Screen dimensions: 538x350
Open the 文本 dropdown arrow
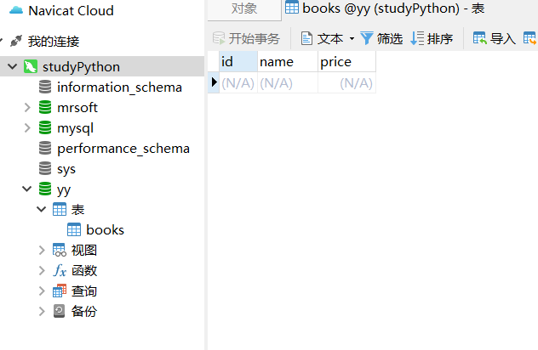pos(352,38)
